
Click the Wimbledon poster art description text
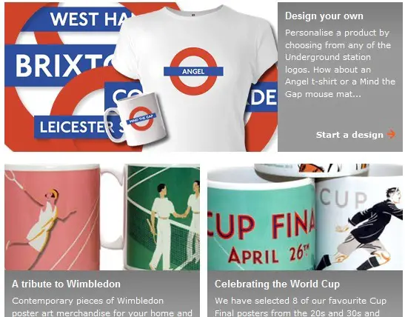(x=102, y=307)
